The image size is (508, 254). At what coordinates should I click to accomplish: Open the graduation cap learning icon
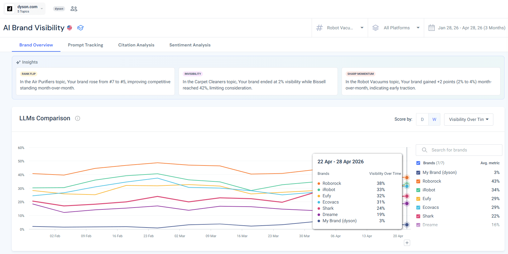[80, 28]
